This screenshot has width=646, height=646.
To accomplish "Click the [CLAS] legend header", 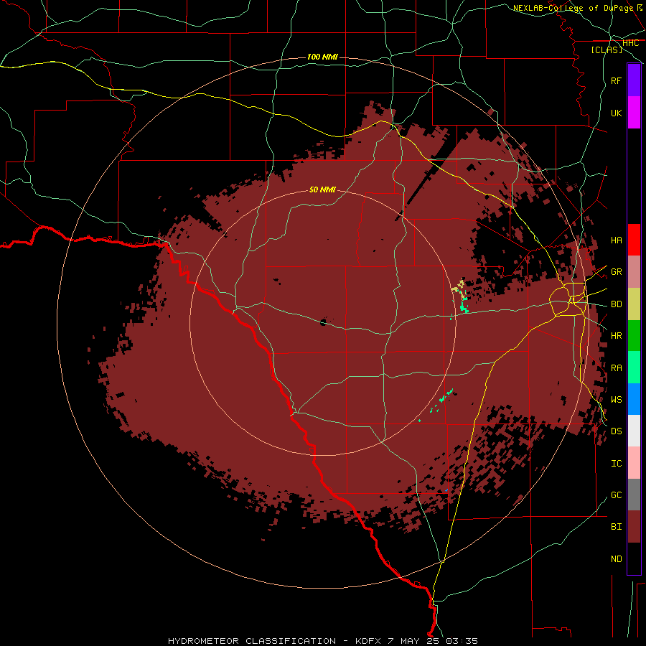I will (607, 50).
